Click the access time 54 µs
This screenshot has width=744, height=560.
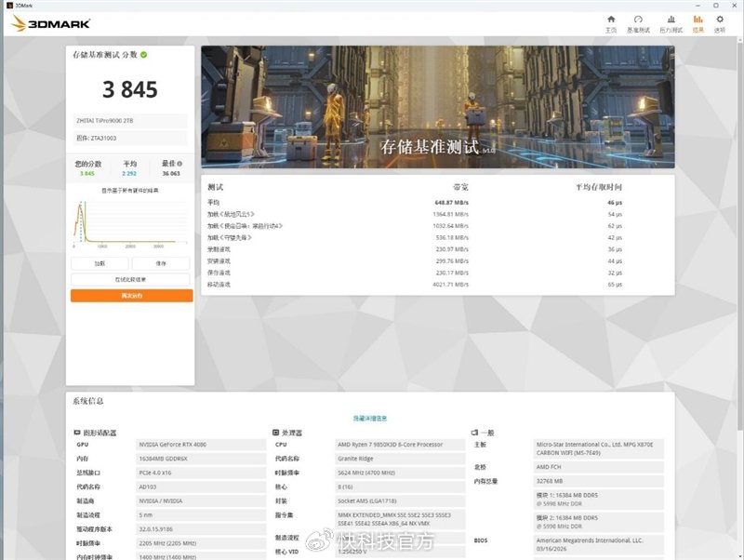point(615,215)
